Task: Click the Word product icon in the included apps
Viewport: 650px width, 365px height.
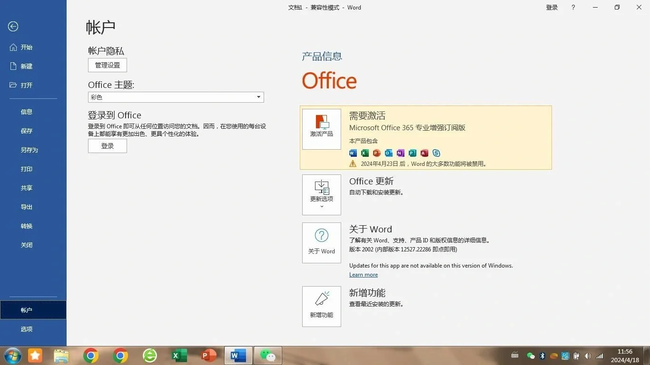Action: pyautogui.click(x=353, y=153)
